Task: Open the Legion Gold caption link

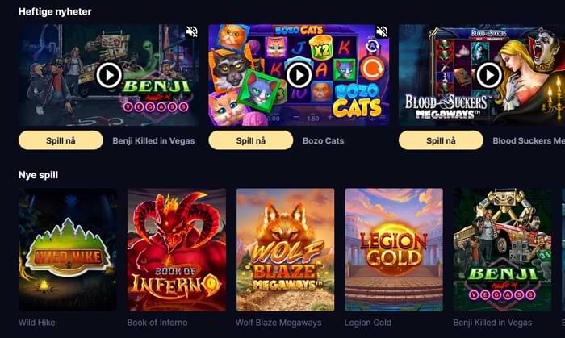Action: (368, 323)
